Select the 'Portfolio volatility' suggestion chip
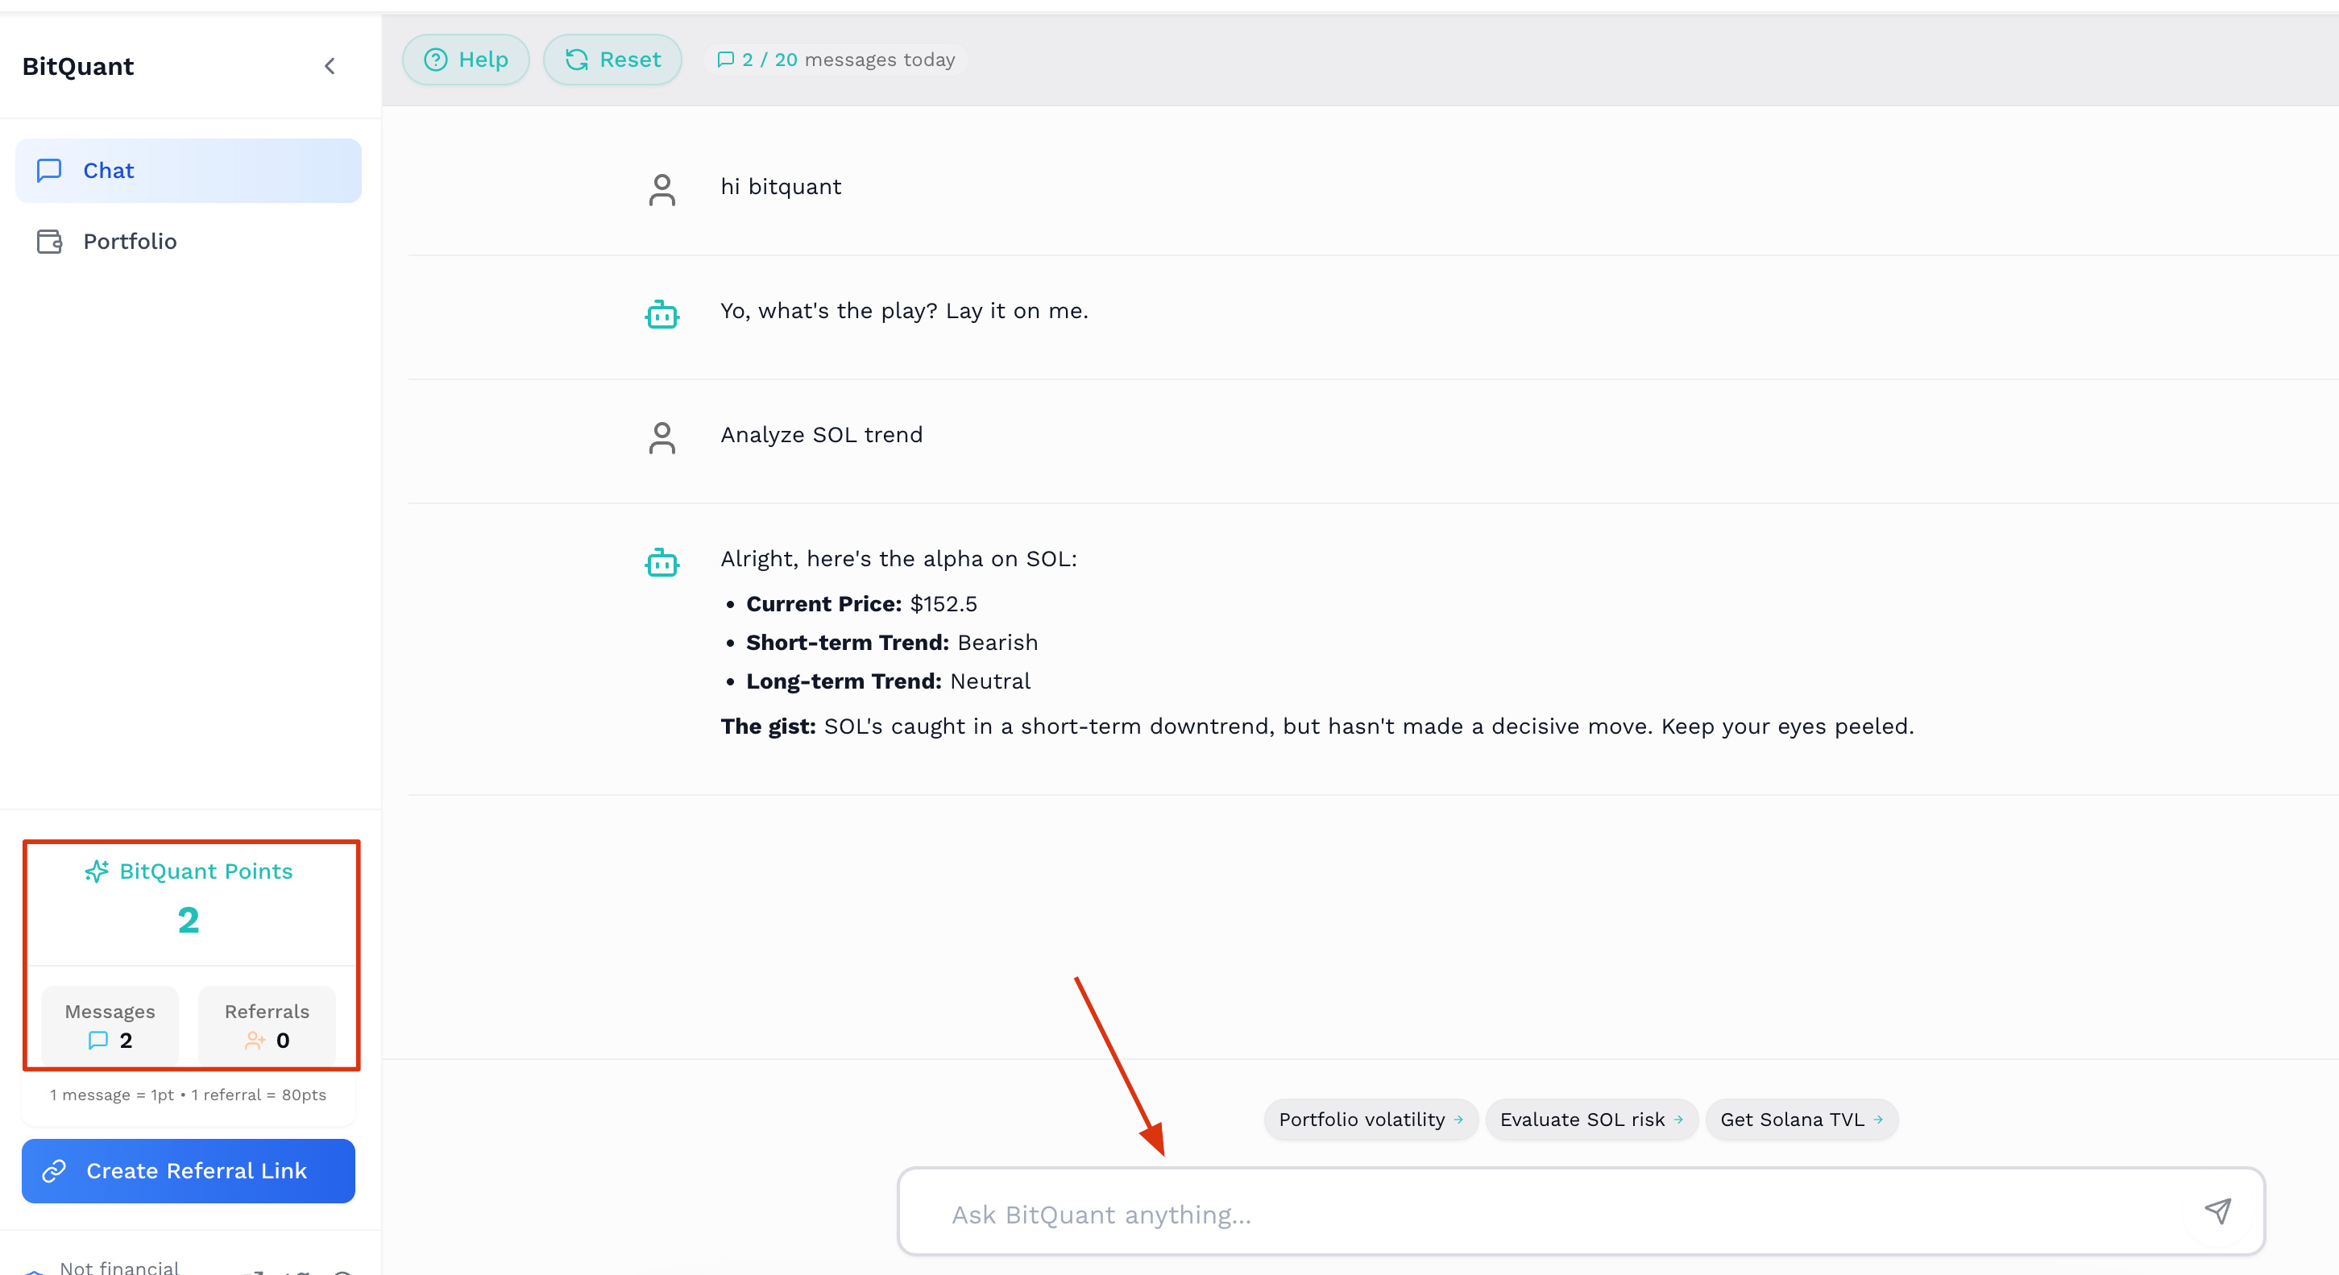Screen dimensions: 2339x1275 (1371, 1120)
